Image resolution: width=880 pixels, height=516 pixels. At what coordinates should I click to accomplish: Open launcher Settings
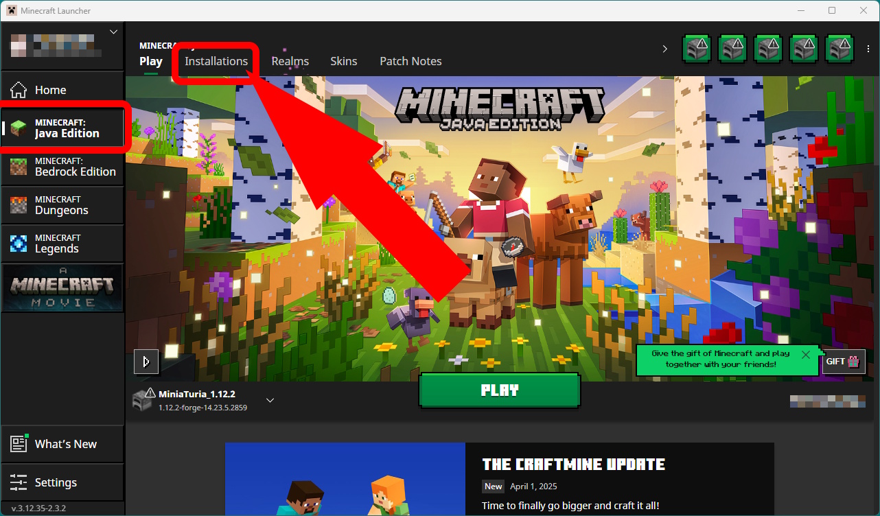click(x=62, y=482)
